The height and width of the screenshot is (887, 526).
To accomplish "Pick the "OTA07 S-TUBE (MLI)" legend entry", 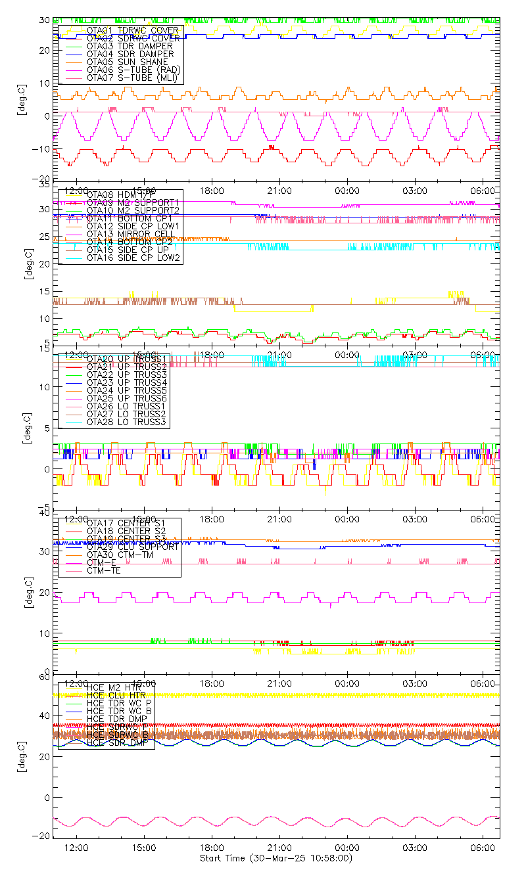I will pos(132,78).
